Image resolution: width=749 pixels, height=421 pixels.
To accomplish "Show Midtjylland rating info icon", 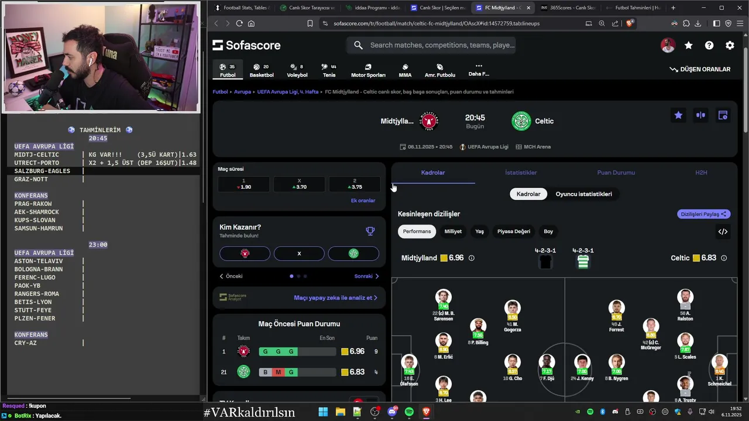I will [472, 258].
